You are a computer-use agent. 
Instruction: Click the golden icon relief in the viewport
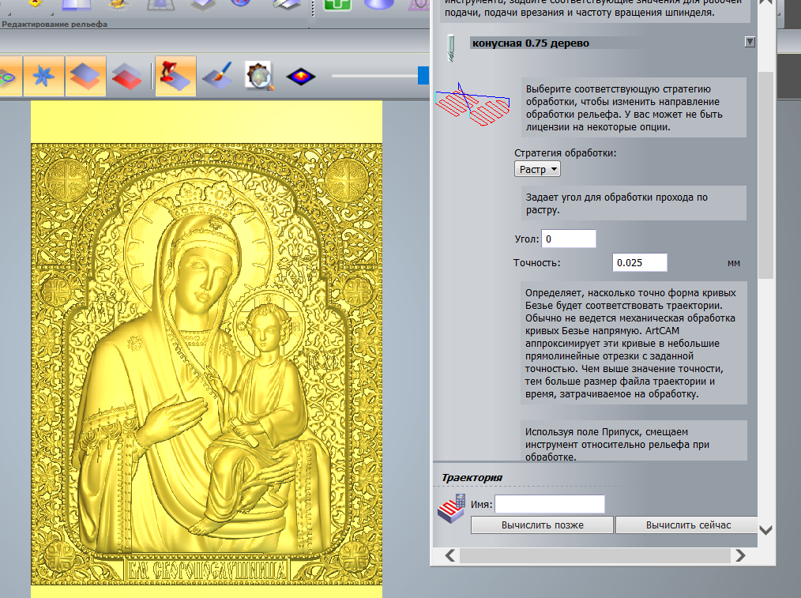pos(206,363)
